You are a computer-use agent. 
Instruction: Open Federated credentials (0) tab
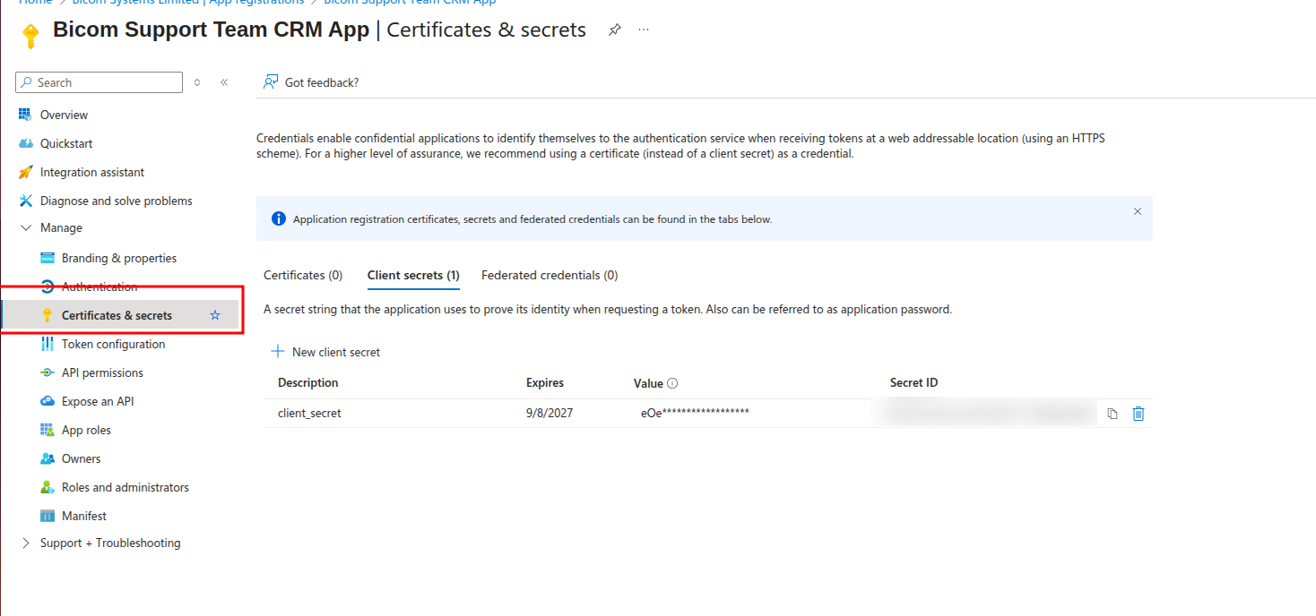click(x=550, y=275)
